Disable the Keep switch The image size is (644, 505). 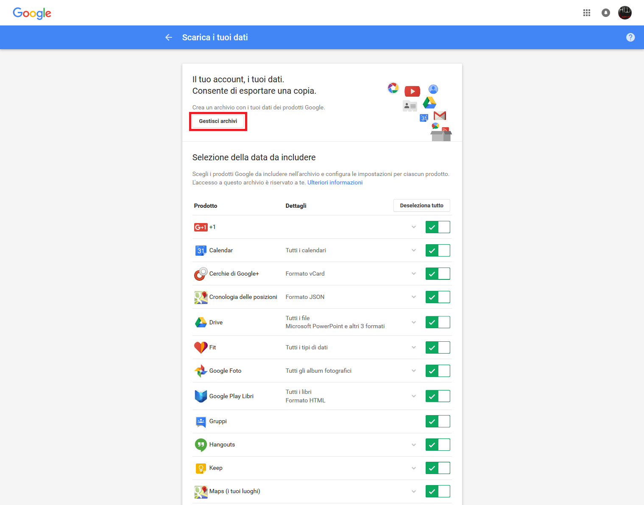pos(438,468)
